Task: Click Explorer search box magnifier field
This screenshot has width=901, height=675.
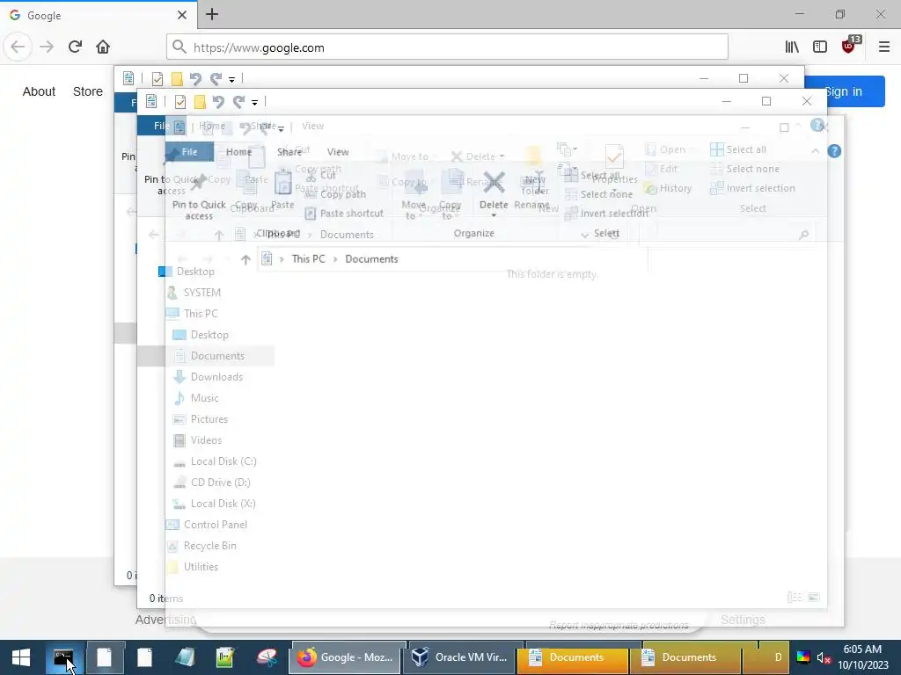Action: [x=728, y=234]
